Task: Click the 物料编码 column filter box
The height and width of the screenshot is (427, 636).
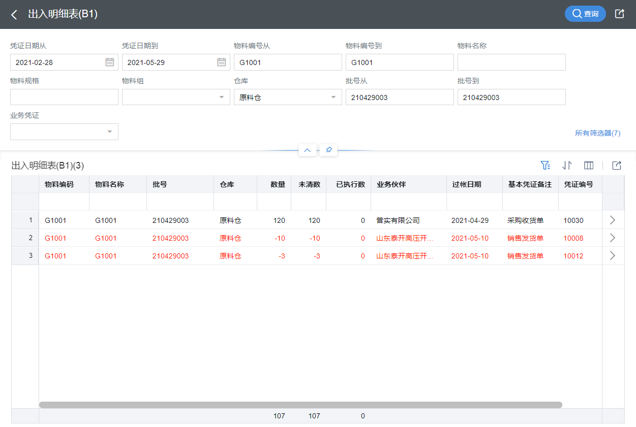Action: pyautogui.click(x=64, y=202)
